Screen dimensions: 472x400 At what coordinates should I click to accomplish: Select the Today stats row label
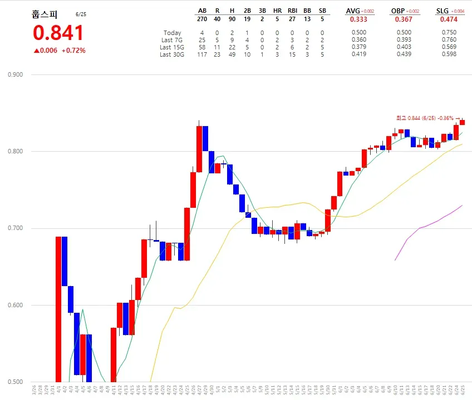point(172,33)
